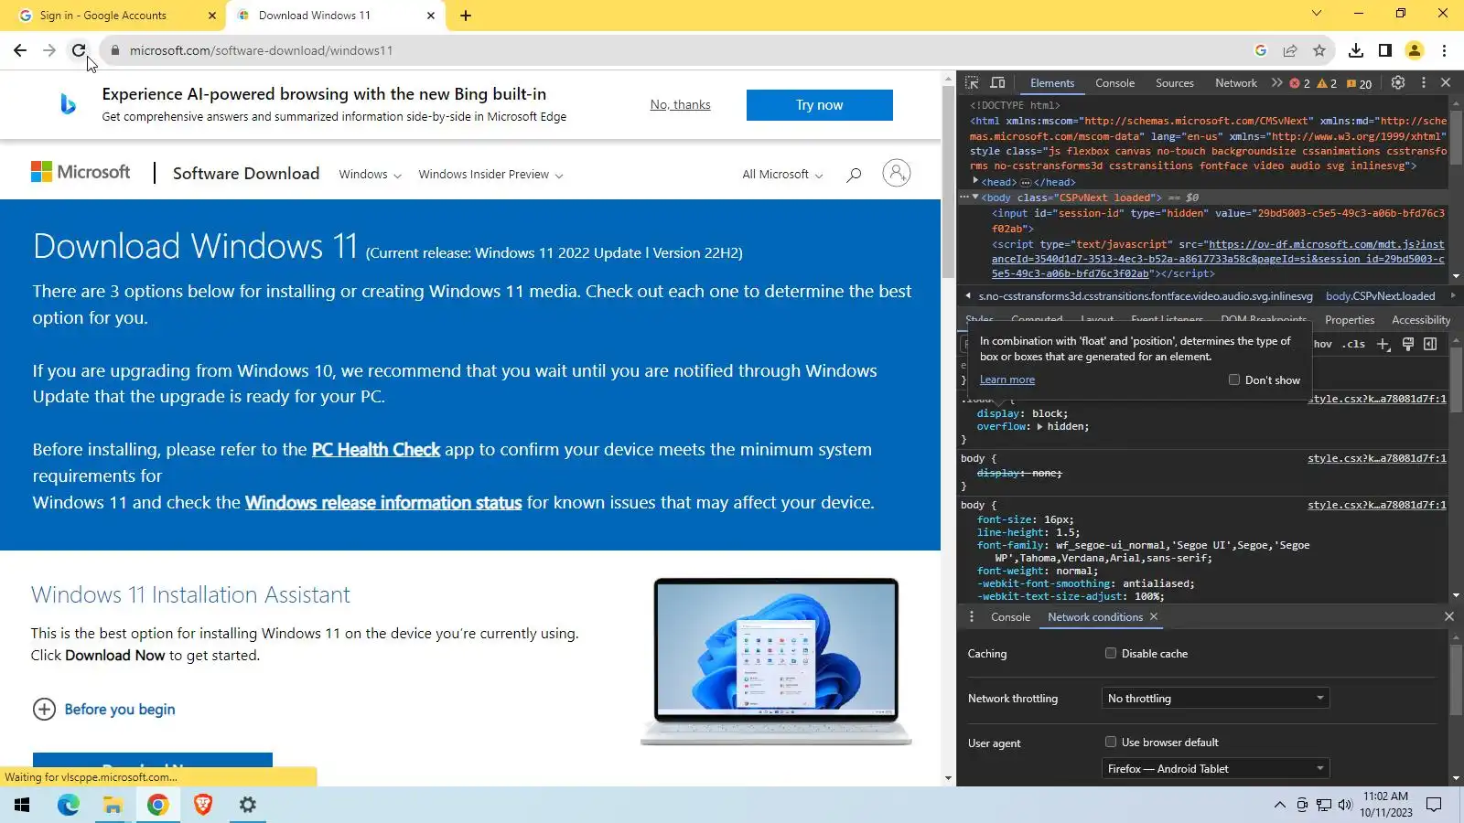
Task: Open the Chrome three-dot menu
Action: click(1444, 50)
